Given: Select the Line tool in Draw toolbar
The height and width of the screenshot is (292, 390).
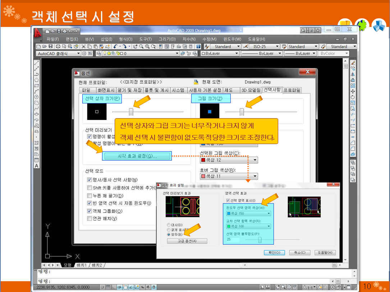Looking at the screenshot, I should (36, 63).
